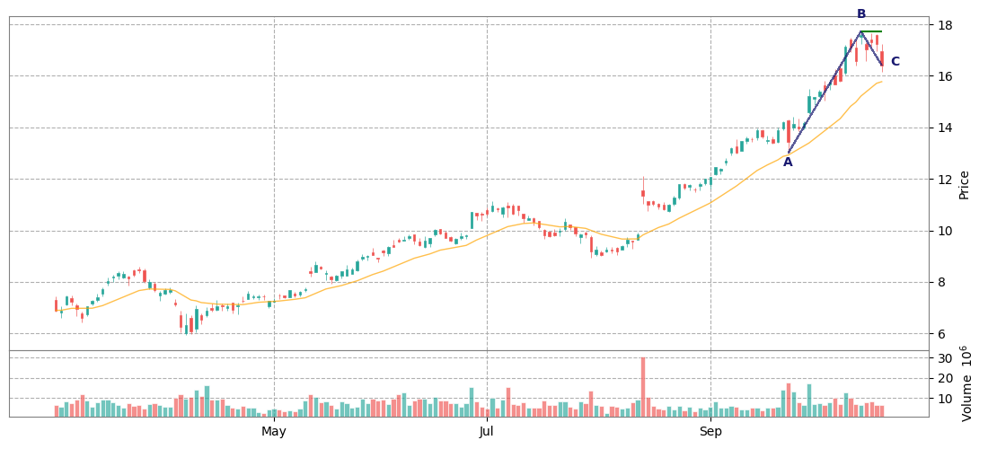This screenshot has height=449, width=988.
Task: Click the 20 volume tick label
Action: 944,378
